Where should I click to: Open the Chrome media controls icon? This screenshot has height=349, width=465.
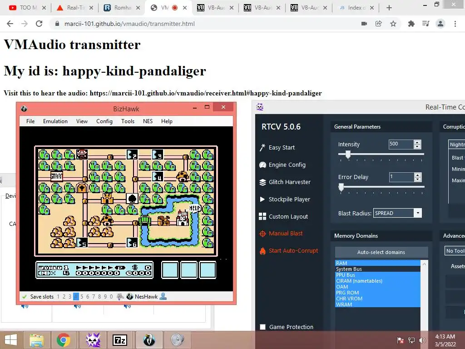pos(426,24)
